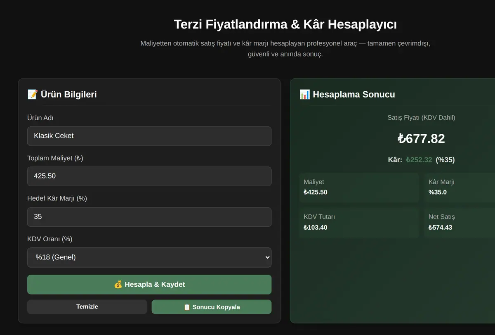Focus the Toplam Maliyet input field

149,176
